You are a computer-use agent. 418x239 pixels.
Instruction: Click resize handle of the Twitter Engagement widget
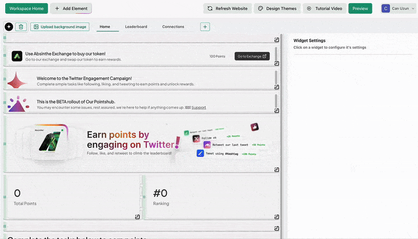pyautogui.click(x=277, y=87)
